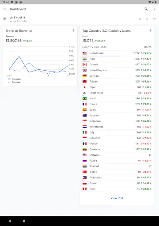Toggle the solid Revenue legend entry
The image size is (159, 226).
(15, 79)
